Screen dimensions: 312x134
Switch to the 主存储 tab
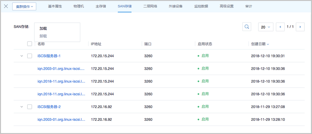tap(100, 6)
